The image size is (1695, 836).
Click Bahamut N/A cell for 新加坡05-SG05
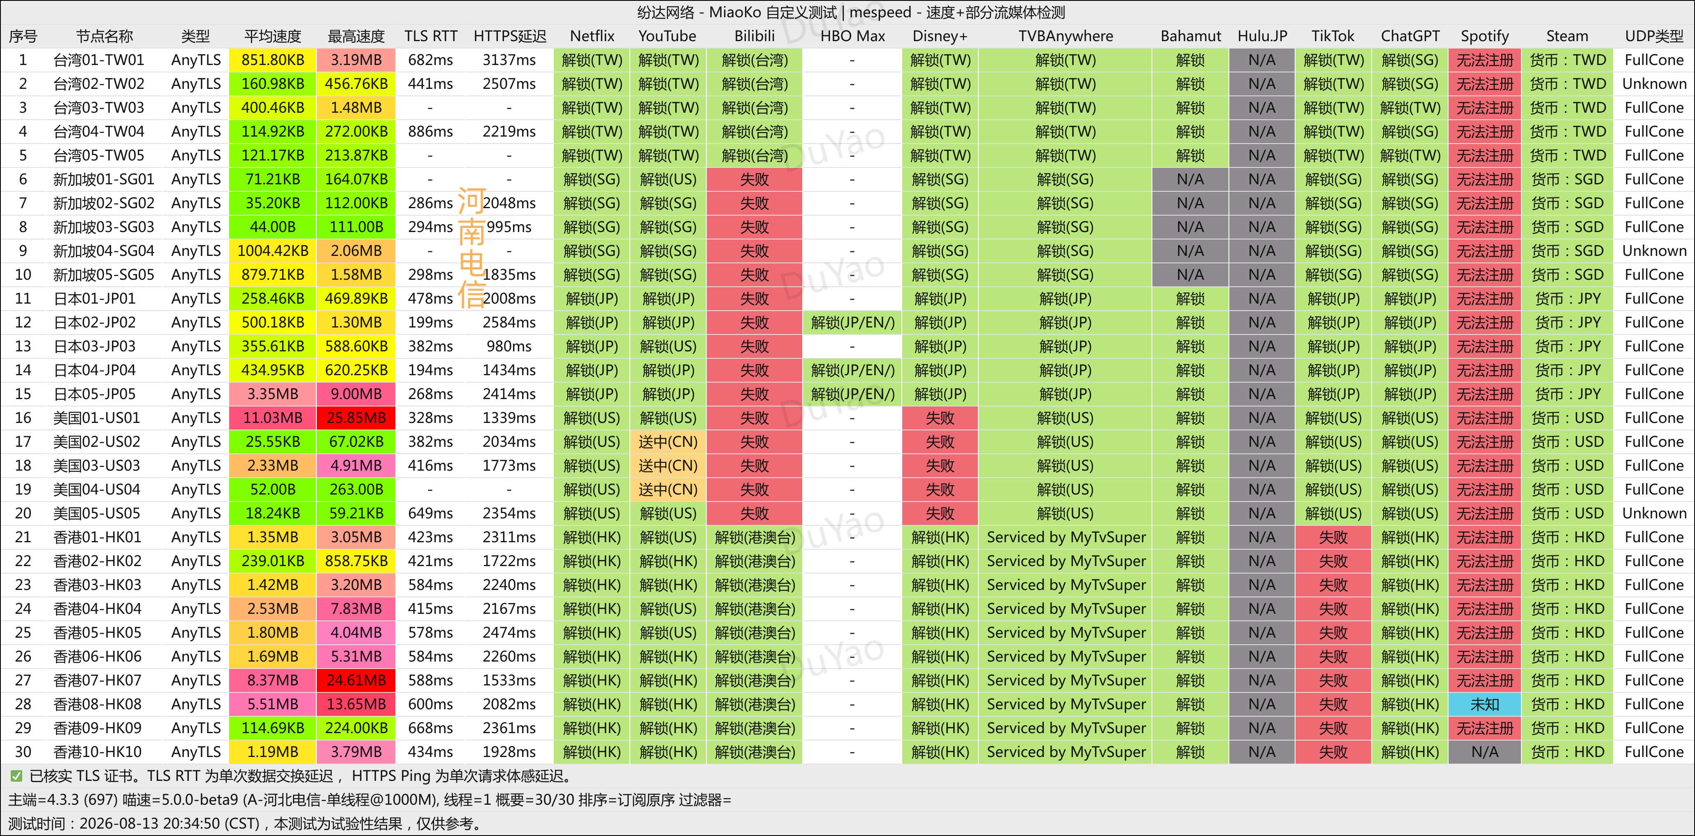coord(1190,274)
